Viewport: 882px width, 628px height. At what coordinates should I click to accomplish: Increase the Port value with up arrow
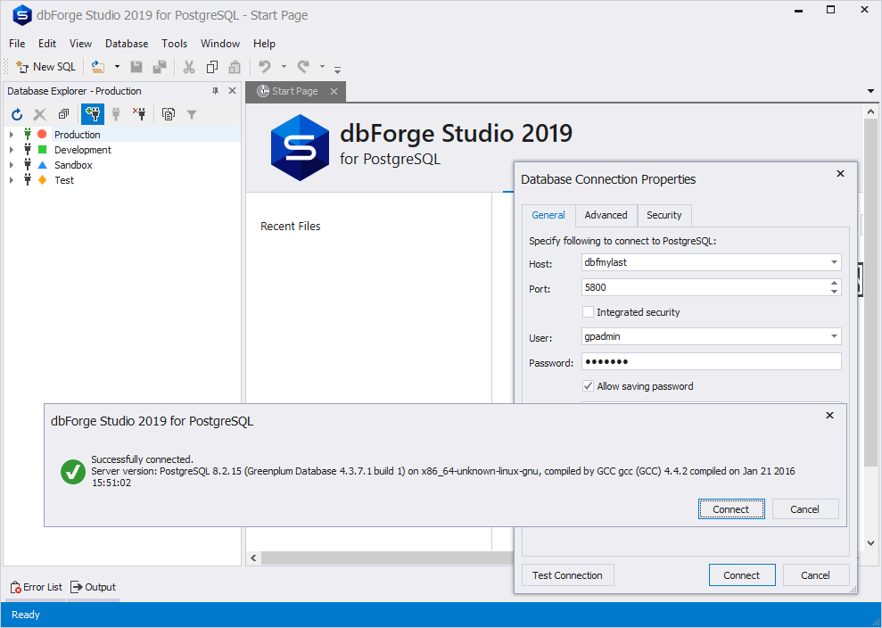point(834,284)
